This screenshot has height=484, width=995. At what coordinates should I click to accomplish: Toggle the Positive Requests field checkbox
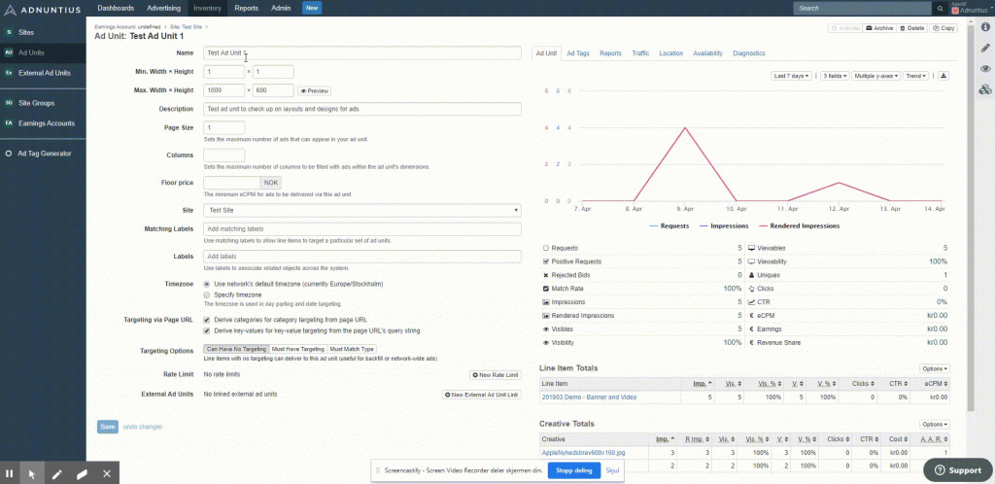point(546,261)
